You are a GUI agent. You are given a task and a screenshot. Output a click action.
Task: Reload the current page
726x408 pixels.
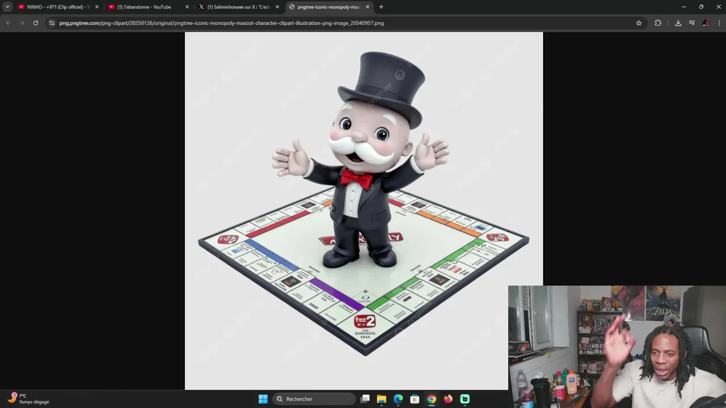tap(35, 23)
